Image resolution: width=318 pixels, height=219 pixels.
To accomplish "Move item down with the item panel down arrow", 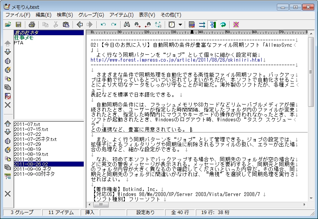I will (x=8, y=132).
